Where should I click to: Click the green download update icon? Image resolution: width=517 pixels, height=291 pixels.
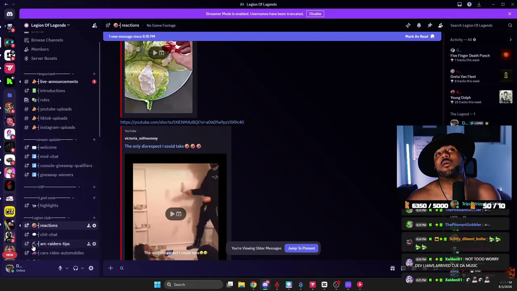pos(479,4)
